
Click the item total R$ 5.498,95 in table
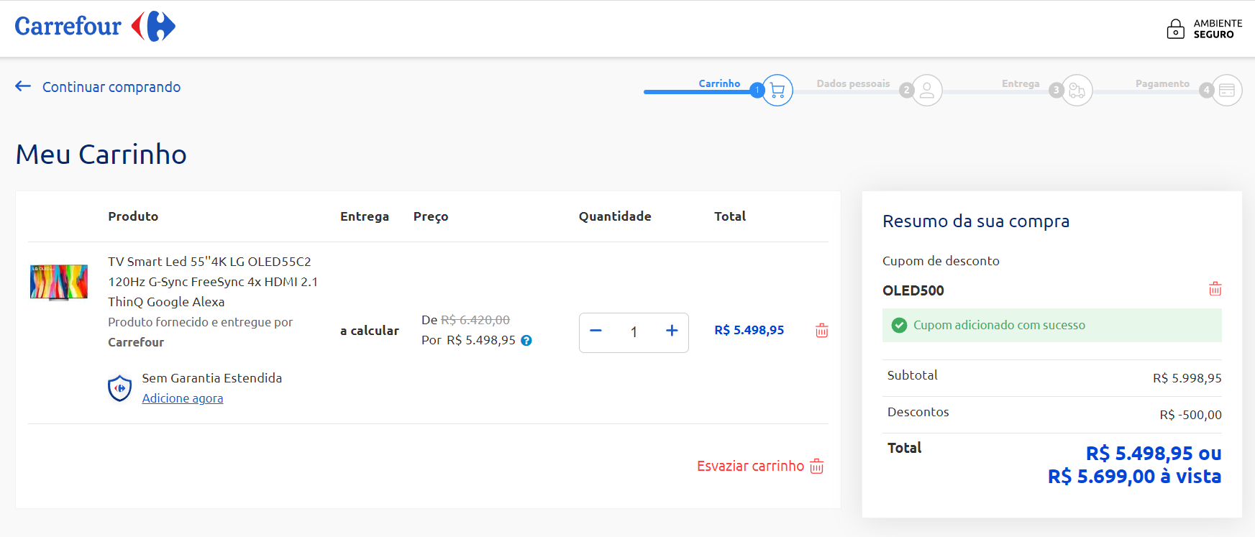point(749,330)
